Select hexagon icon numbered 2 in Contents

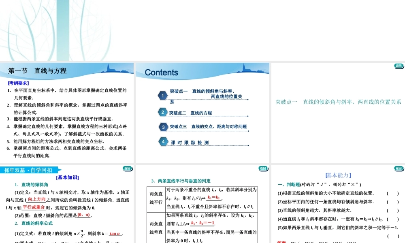[x=162, y=112]
